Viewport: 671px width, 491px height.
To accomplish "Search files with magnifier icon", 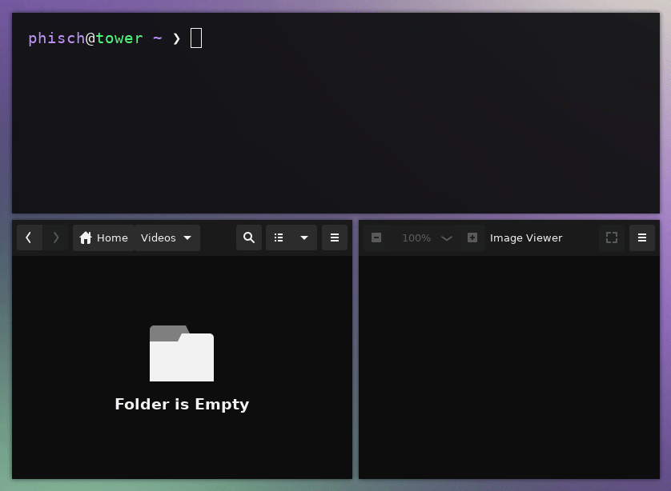I will [x=249, y=238].
